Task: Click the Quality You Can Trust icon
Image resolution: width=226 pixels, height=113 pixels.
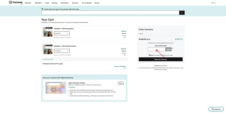Action: 155,66
